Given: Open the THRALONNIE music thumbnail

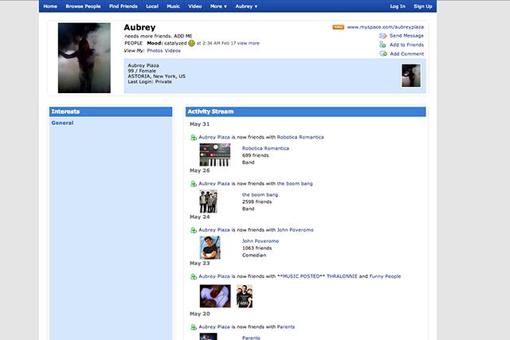Looking at the screenshot, I should point(215,296).
